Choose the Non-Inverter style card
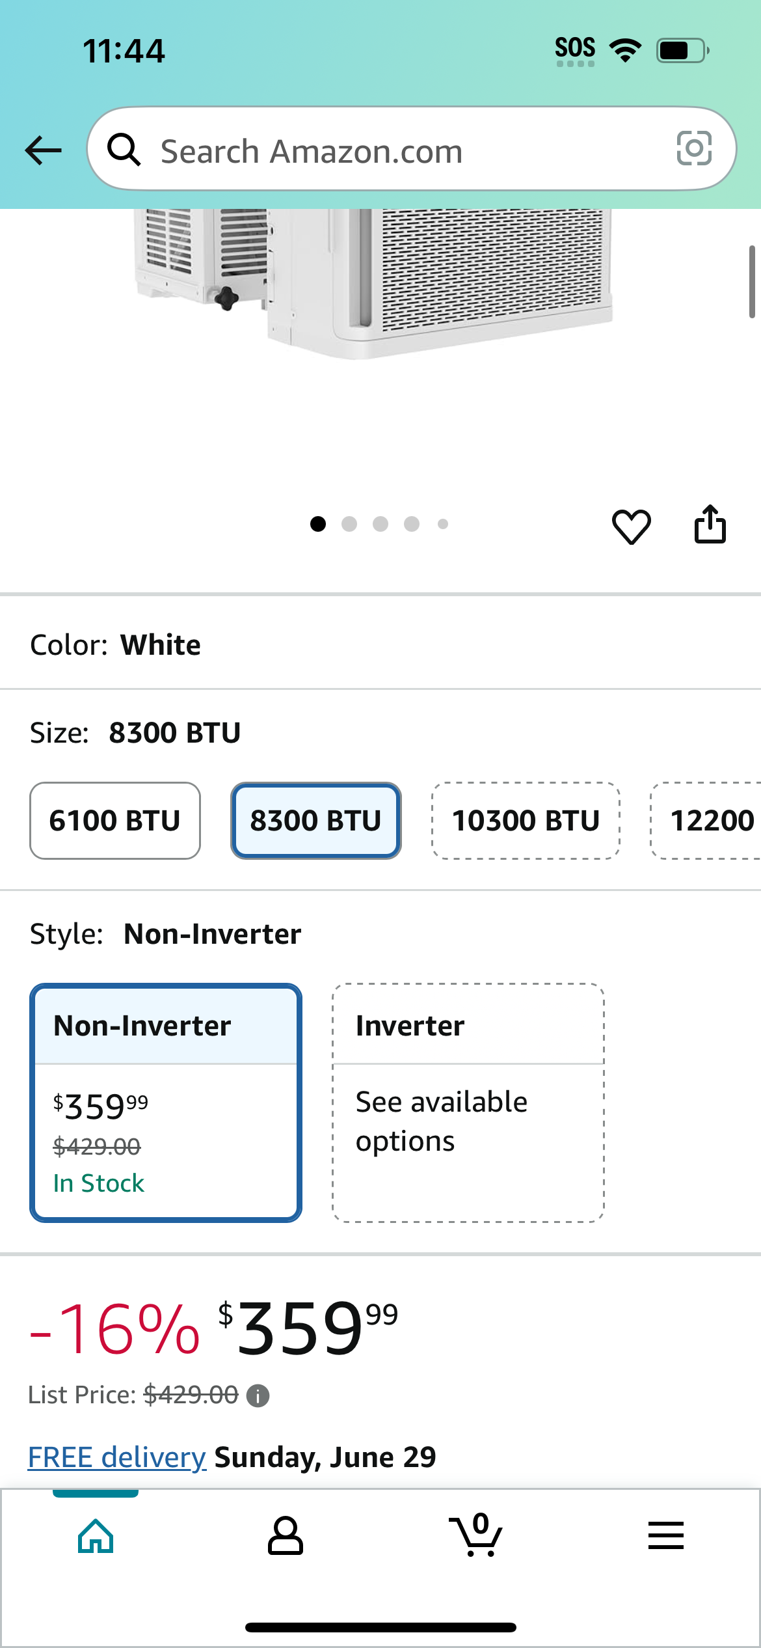 click(166, 1103)
